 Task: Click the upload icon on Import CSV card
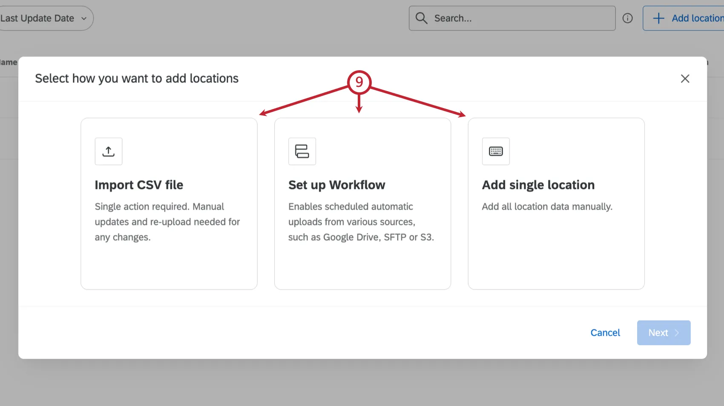(109, 152)
